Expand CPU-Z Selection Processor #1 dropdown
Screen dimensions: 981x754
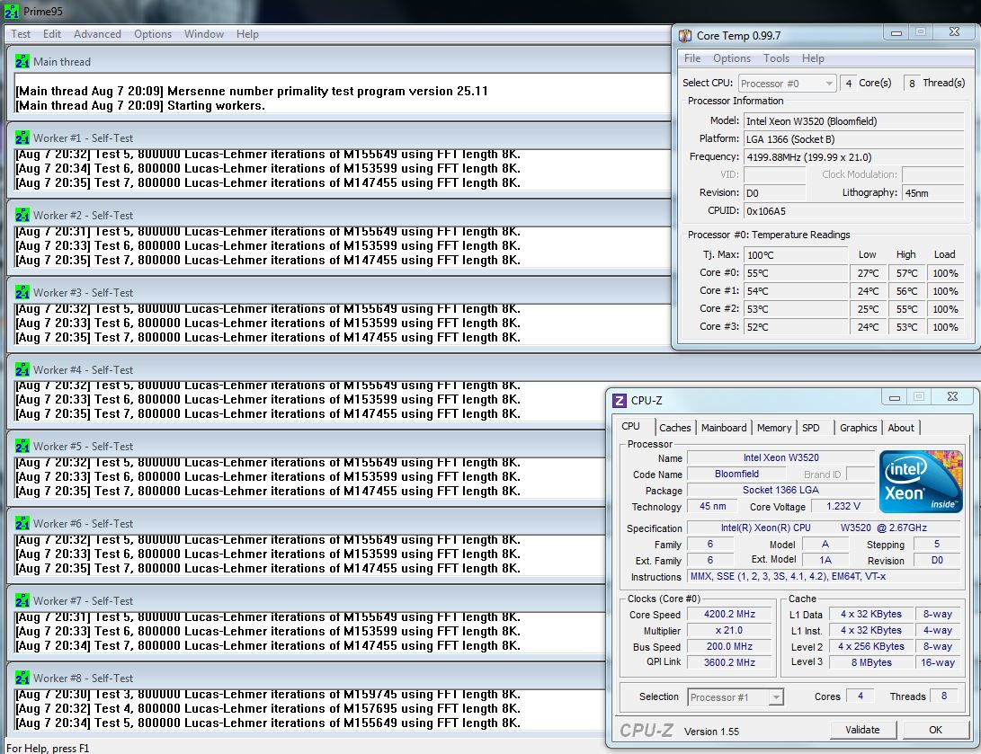click(776, 697)
